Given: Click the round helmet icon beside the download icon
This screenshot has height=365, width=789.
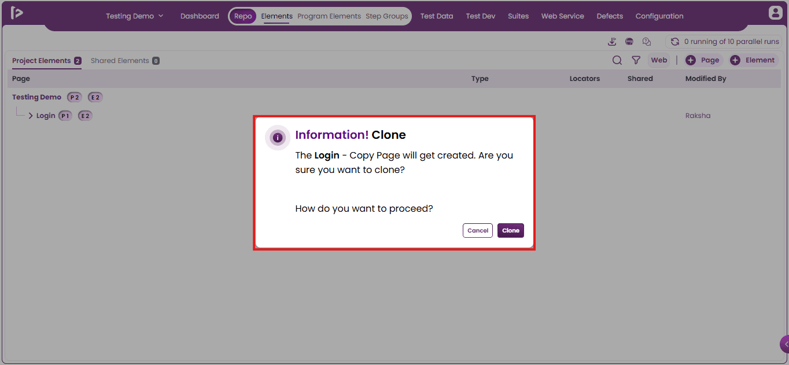Looking at the screenshot, I should coord(629,42).
